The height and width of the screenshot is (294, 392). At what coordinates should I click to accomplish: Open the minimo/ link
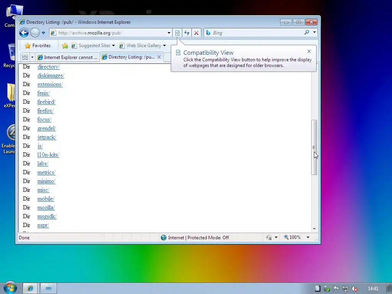coord(46,181)
